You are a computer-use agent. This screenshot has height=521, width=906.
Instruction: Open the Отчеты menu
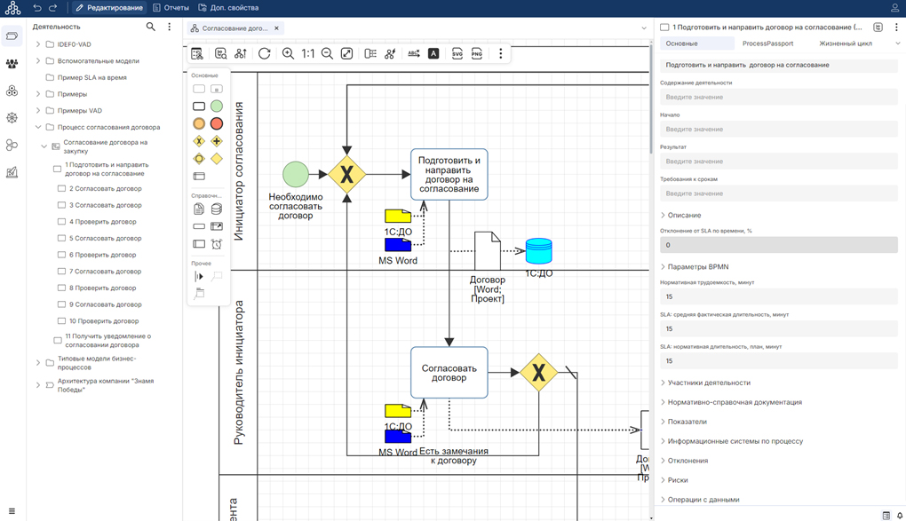(171, 8)
